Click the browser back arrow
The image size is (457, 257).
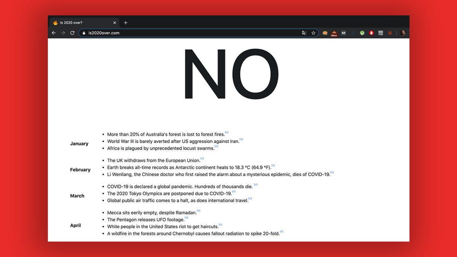pyautogui.click(x=54, y=33)
